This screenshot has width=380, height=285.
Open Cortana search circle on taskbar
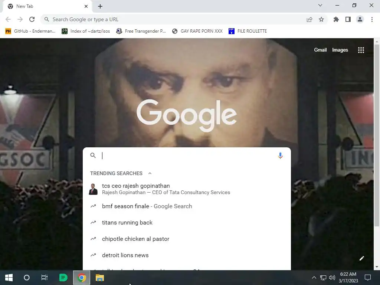(27, 278)
